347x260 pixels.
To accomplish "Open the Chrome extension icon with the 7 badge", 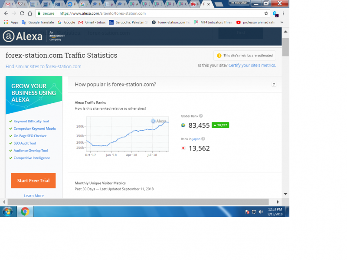I will [x=275, y=14].
